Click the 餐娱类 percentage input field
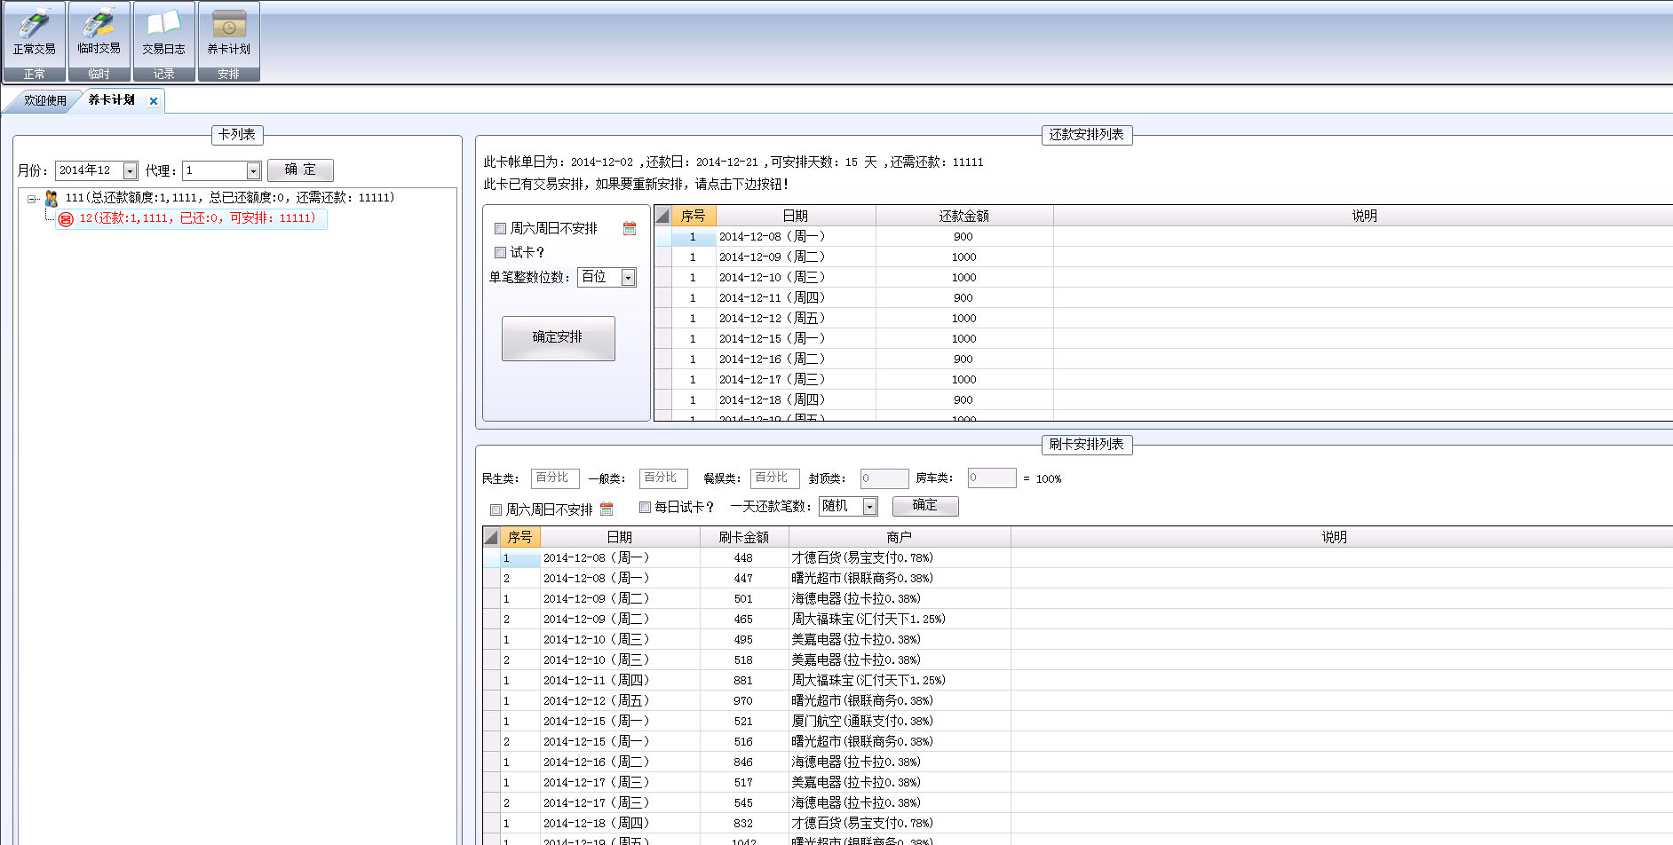 pyautogui.click(x=773, y=478)
